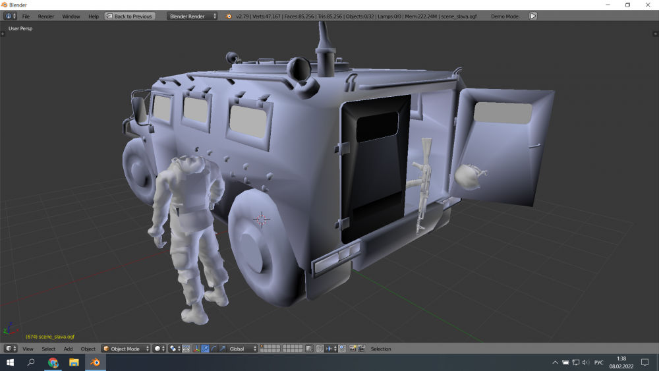
Task: Open the File menu
Action: pyautogui.click(x=26, y=16)
